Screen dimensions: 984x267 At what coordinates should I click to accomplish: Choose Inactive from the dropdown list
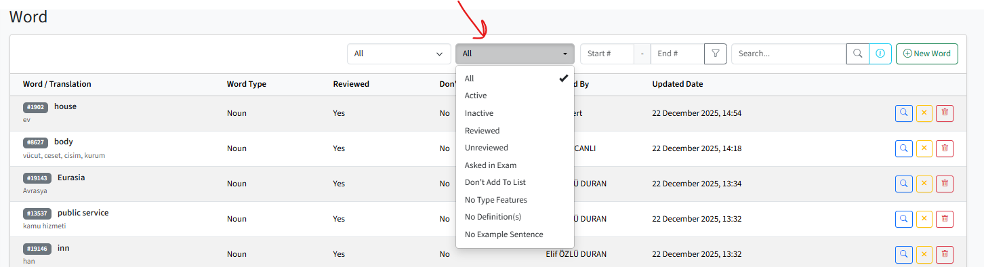click(x=515, y=113)
